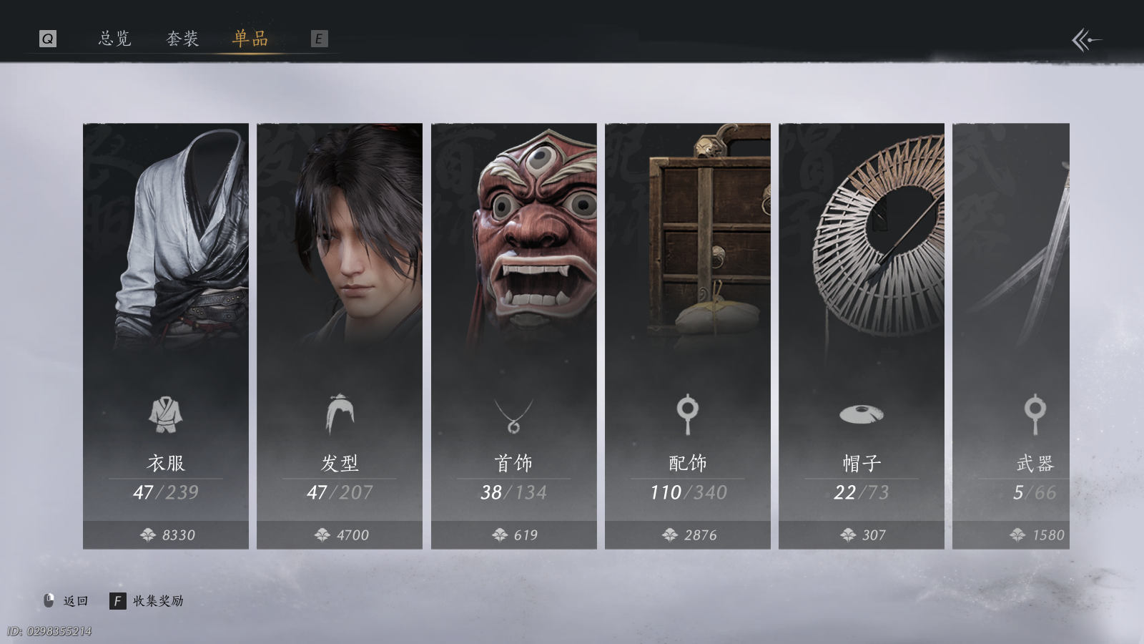Select the 衣服 robe icon
Screen dimensions: 1144x644
click(x=166, y=414)
